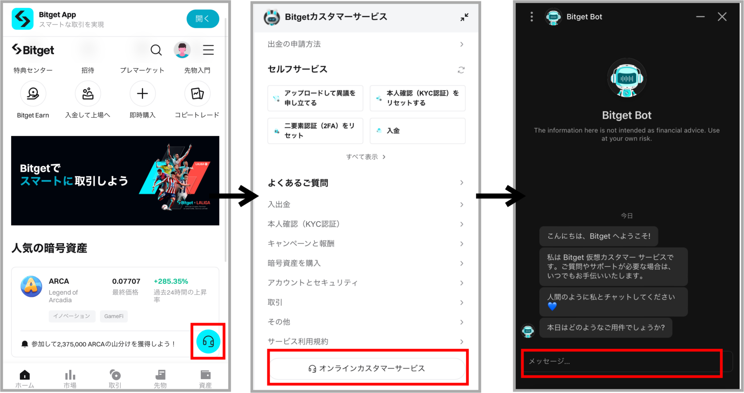Image resolution: width=744 pixels, height=393 pixels.
Task: Click the Bitget wordmark logo
Action: tap(33, 50)
